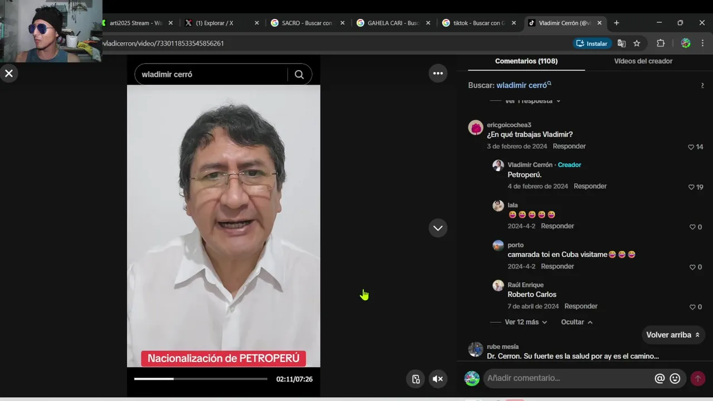
Task: Go to next video with down arrow
Action: coord(438,228)
